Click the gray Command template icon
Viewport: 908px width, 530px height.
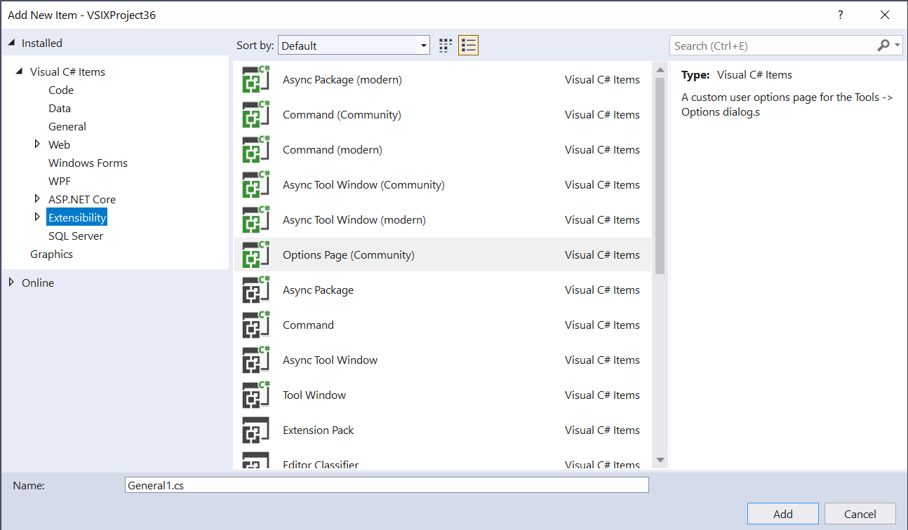pyautogui.click(x=256, y=325)
